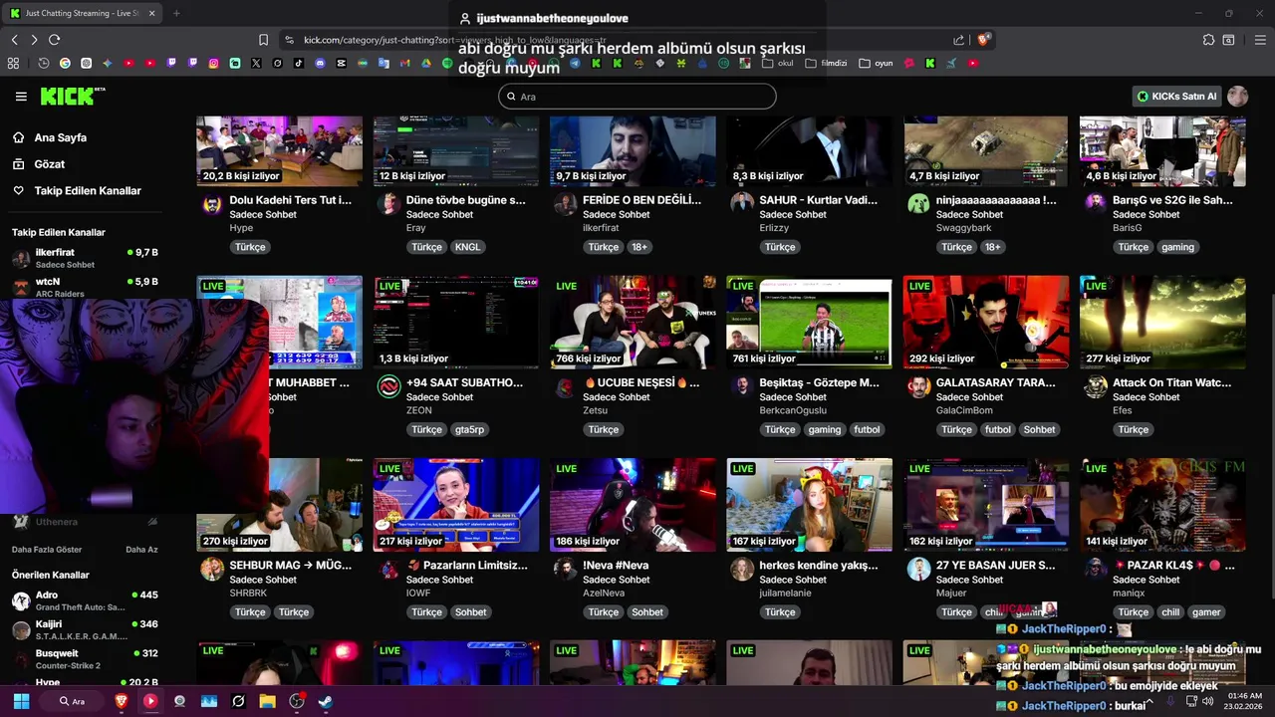Reload the page

coord(54,40)
